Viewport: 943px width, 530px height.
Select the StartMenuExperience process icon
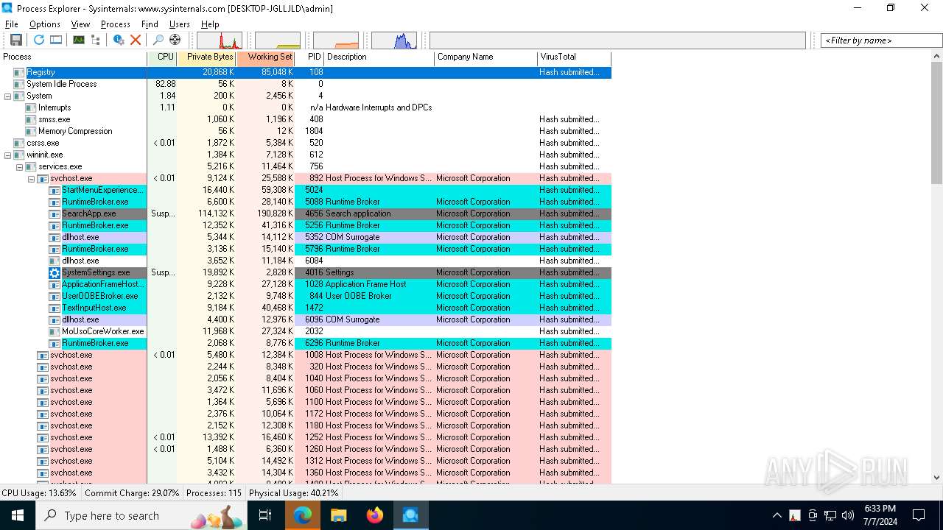pos(55,190)
